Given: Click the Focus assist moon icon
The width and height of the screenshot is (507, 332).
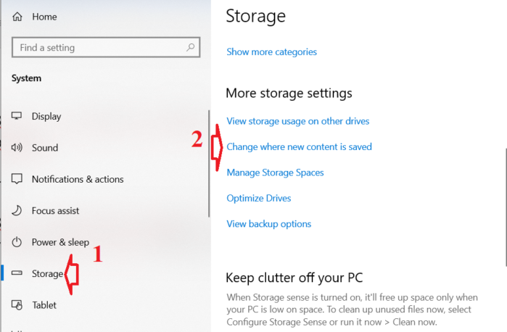Looking at the screenshot, I should [17, 210].
